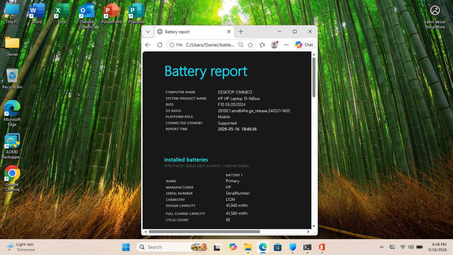Viewport: 453px width, 255px height.
Task: Click report time 2026-05-16 18:46:36
Action: click(x=237, y=129)
